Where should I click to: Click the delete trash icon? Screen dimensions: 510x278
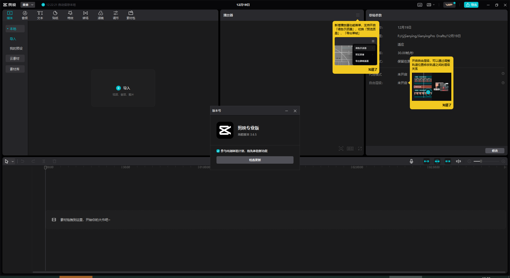pyautogui.click(x=54, y=161)
